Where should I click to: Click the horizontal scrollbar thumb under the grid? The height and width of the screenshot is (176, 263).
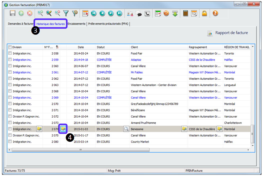tap(80, 150)
